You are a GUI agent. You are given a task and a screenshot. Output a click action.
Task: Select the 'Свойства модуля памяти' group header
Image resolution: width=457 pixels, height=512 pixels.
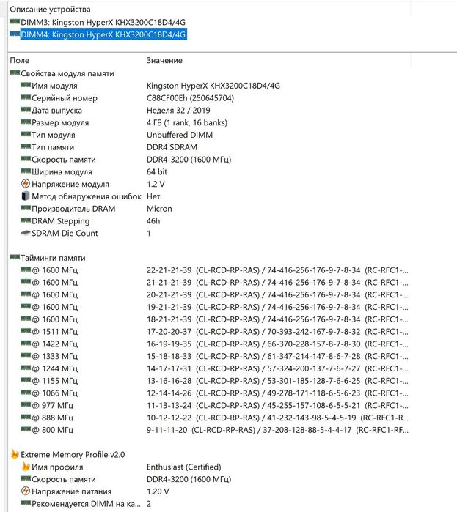(x=67, y=73)
